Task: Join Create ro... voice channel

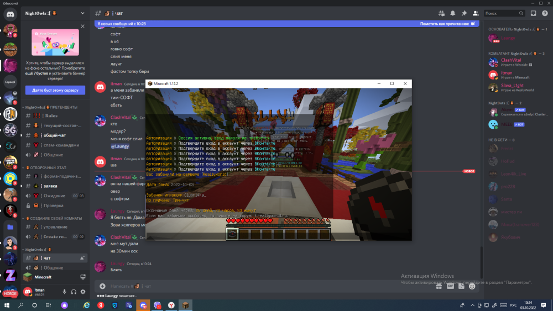Action: (55, 236)
